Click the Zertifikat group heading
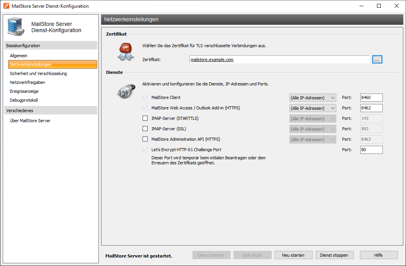Viewport: 406px width, 266px height. 116,34
